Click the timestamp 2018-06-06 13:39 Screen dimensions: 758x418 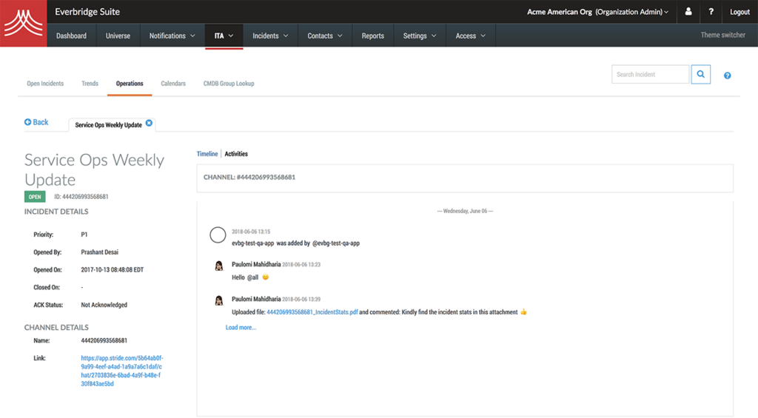[x=301, y=299]
